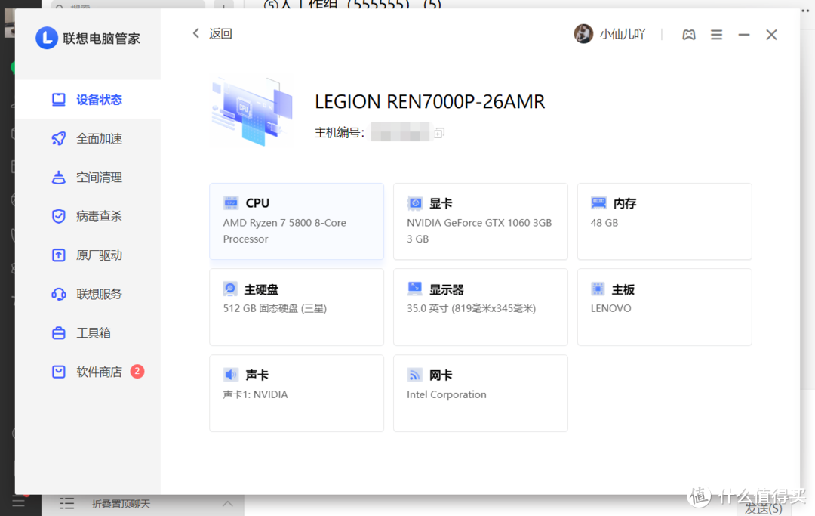Image resolution: width=815 pixels, height=516 pixels.
Task: Click the red 2 badge on 软件商店
Action: point(137,371)
